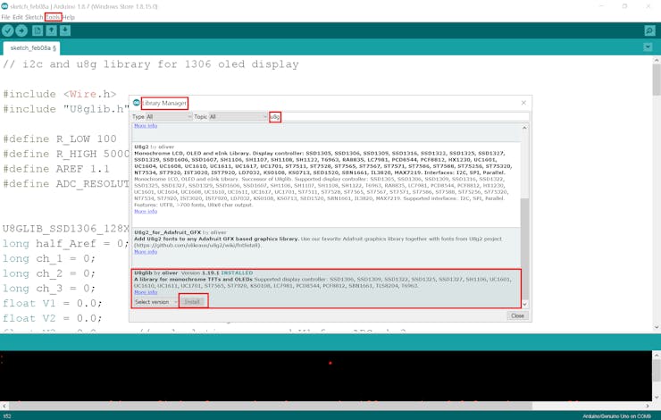This screenshot has width=661, height=420.
Task: Open the Sketch menu
Action: point(34,17)
